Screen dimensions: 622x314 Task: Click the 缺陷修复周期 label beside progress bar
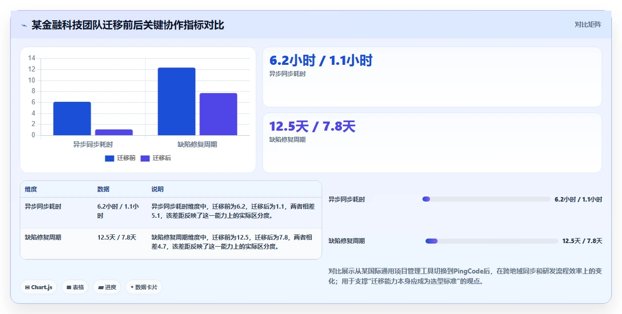[x=346, y=241]
